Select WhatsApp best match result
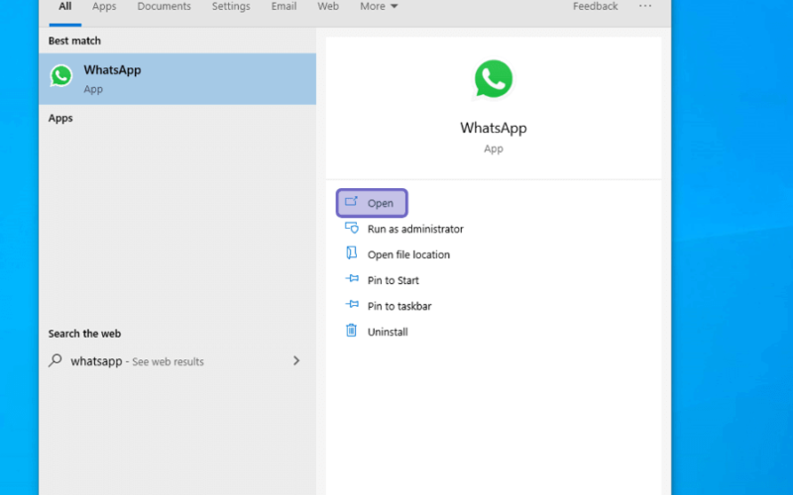This screenshot has height=495, width=793. coord(177,79)
